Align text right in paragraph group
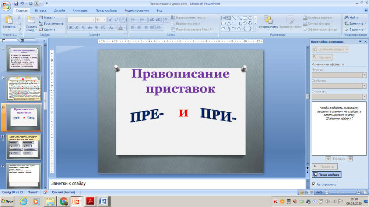The width and height of the screenshot is (369, 207). [x=146, y=28]
